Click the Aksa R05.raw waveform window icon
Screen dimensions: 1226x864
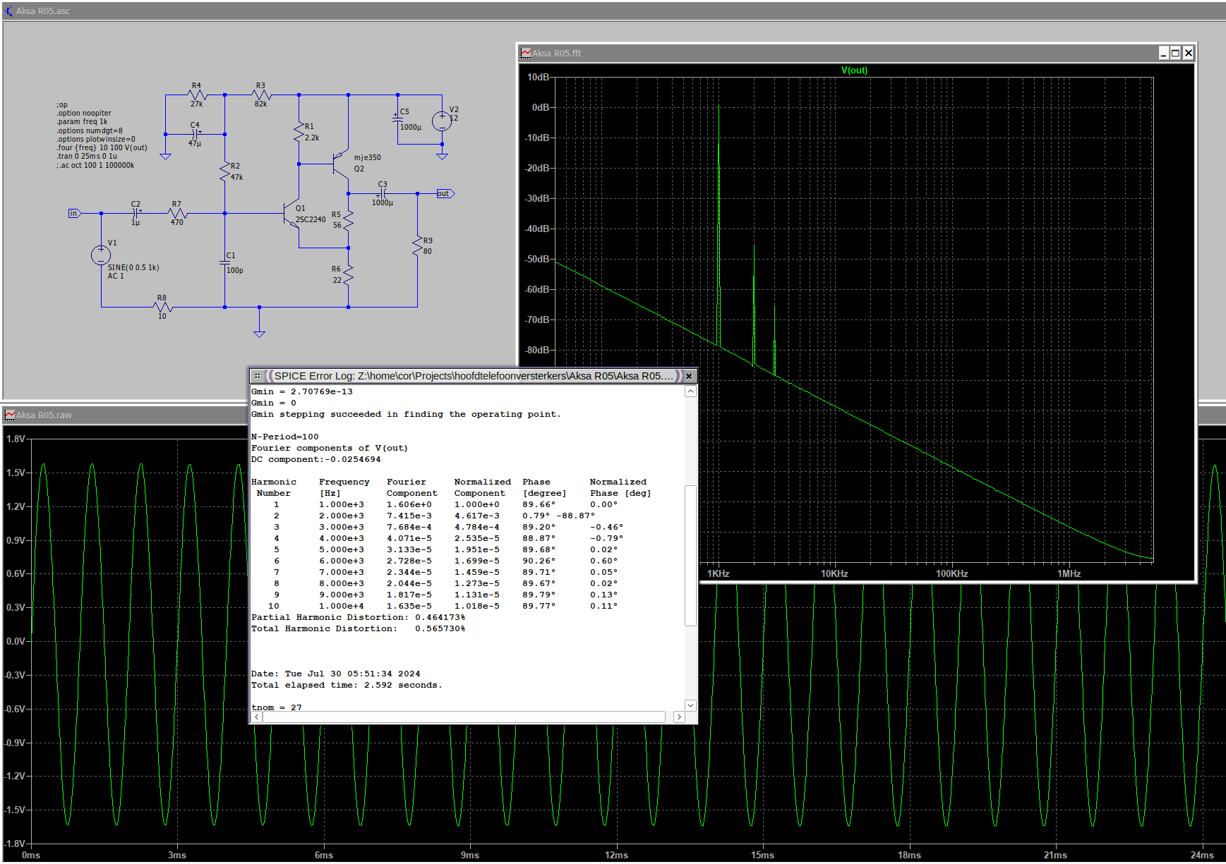point(9,415)
